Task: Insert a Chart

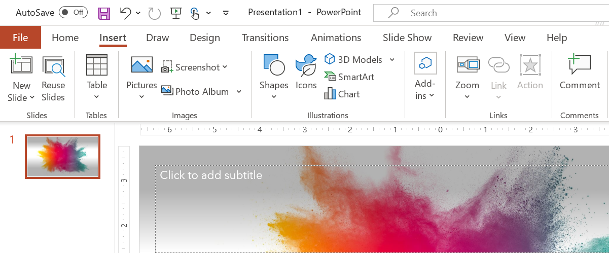Action: (342, 94)
